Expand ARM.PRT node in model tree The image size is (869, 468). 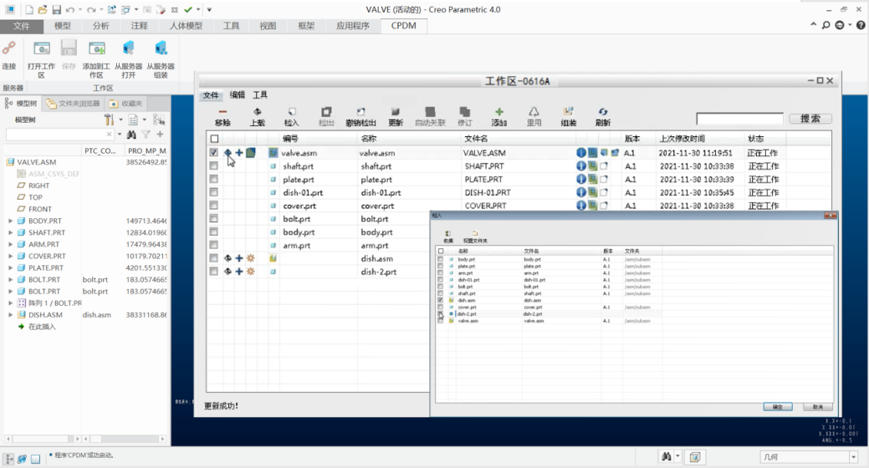(11, 244)
